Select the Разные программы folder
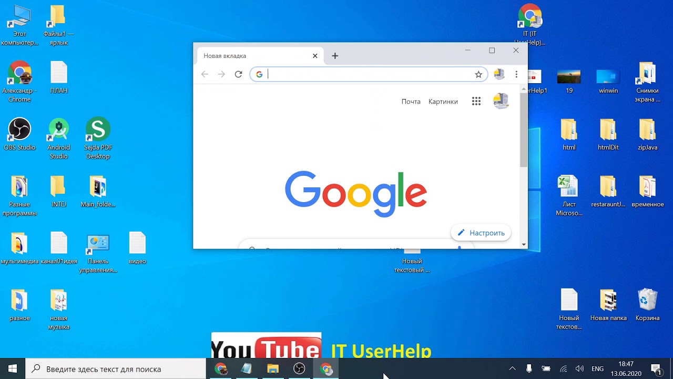The width and height of the screenshot is (673, 379). point(19,195)
